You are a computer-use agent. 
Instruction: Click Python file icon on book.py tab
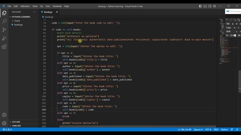[42, 12]
